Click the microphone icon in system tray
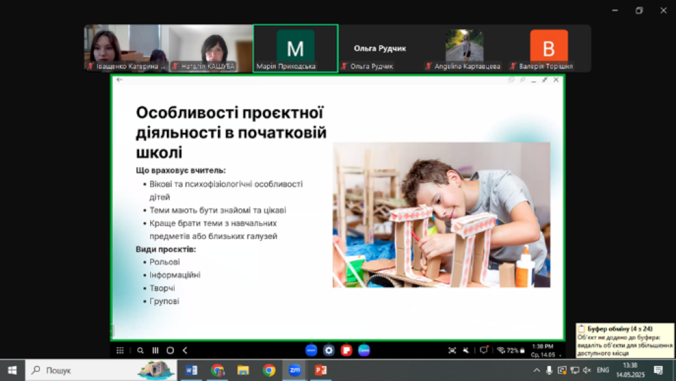This screenshot has height=381, width=676. click(549, 370)
